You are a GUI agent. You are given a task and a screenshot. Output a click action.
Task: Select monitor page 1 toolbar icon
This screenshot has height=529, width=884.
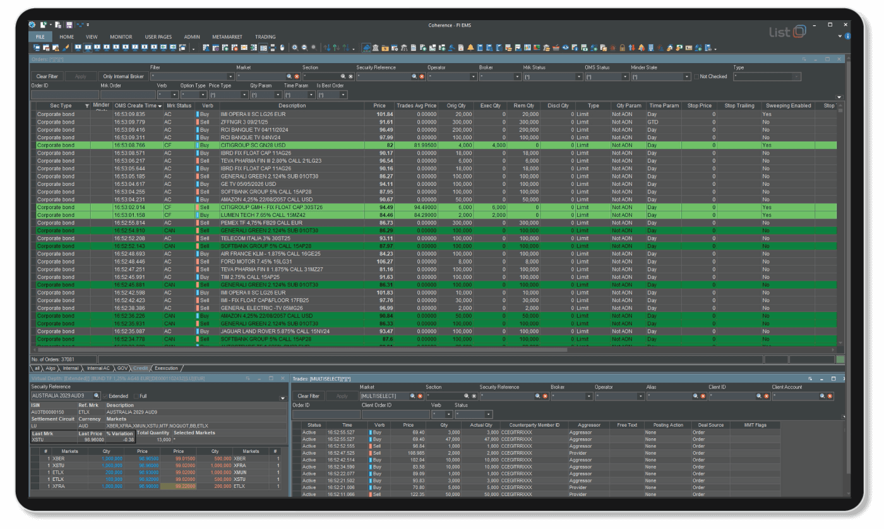[x=78, y=48]
